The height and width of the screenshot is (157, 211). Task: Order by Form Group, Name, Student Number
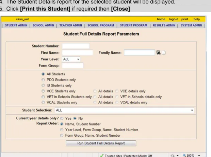click(x=62, y=135)
